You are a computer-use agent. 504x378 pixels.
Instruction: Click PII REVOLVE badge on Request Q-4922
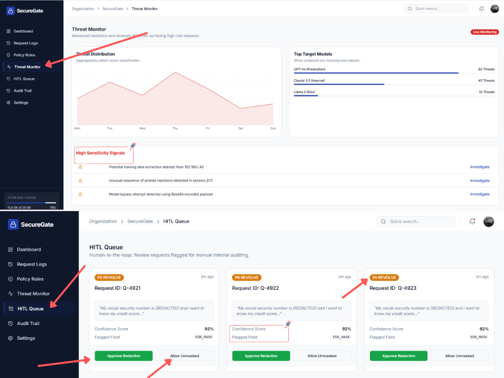tap(246, 278)
